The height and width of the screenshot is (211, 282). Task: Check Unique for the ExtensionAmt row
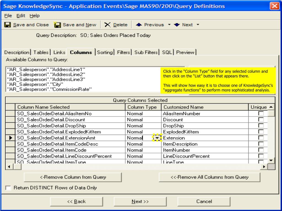[261, 138]
